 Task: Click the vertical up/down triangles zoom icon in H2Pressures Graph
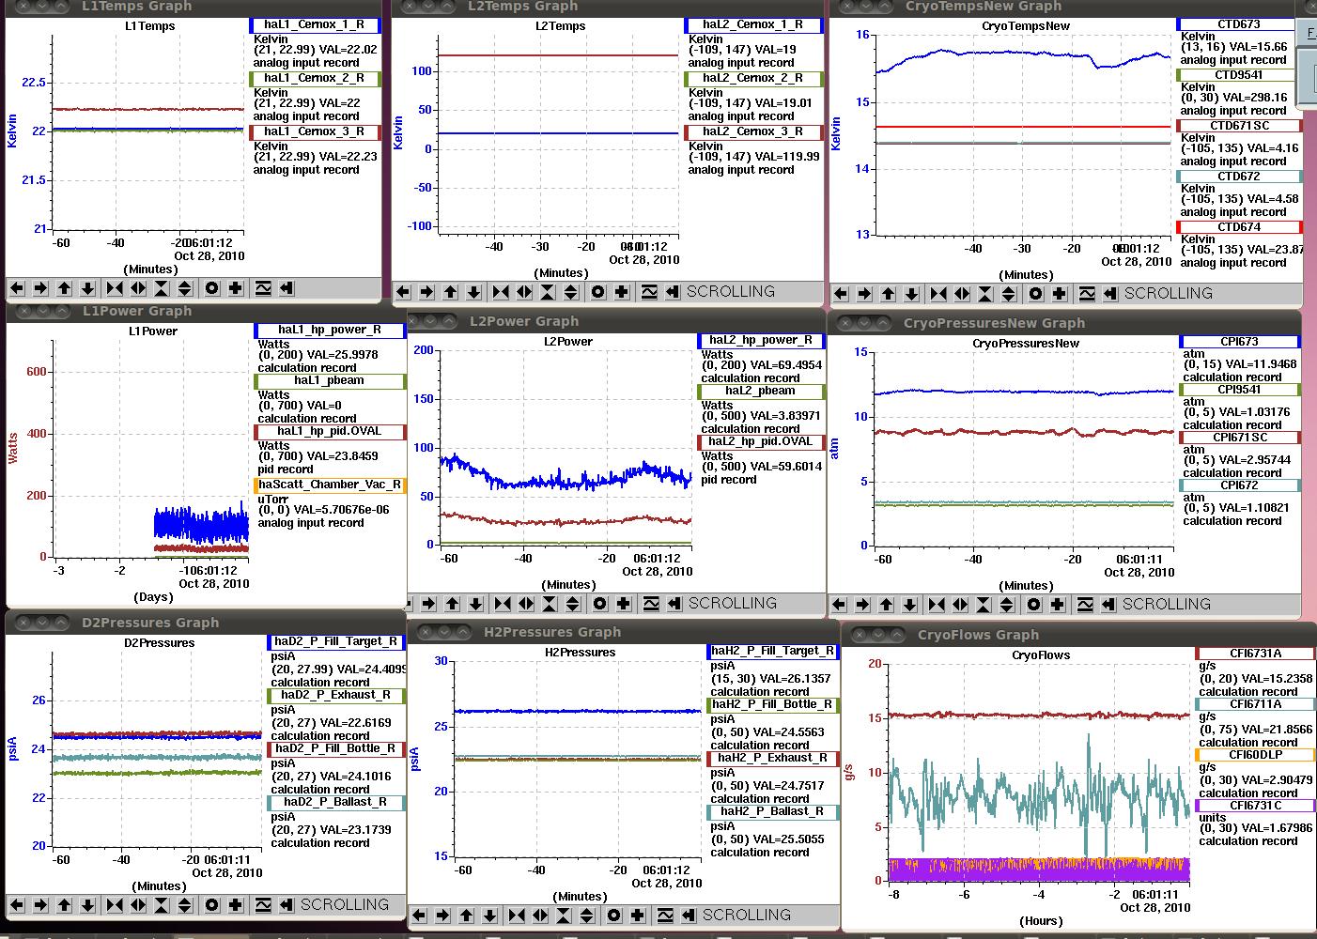(x=587, y=916)
